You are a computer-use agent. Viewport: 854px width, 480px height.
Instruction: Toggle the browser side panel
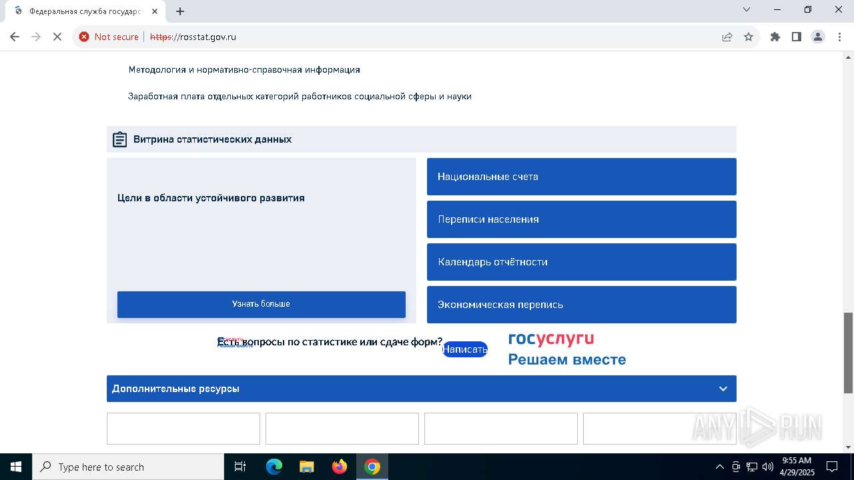tap(797, 37)
